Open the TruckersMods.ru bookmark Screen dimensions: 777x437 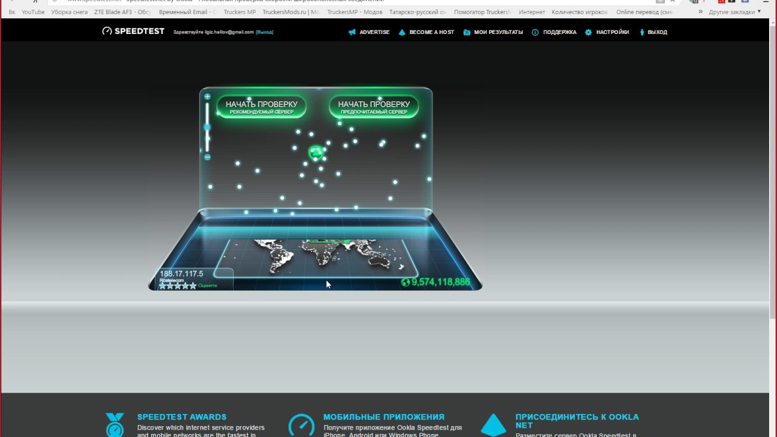[291, 12]
